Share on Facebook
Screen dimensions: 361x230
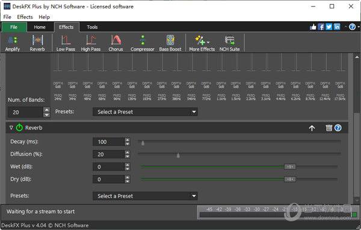[x=321, y=27]
